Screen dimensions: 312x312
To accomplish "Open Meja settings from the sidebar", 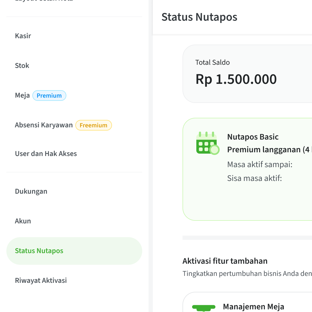I will tap(22, 95).
